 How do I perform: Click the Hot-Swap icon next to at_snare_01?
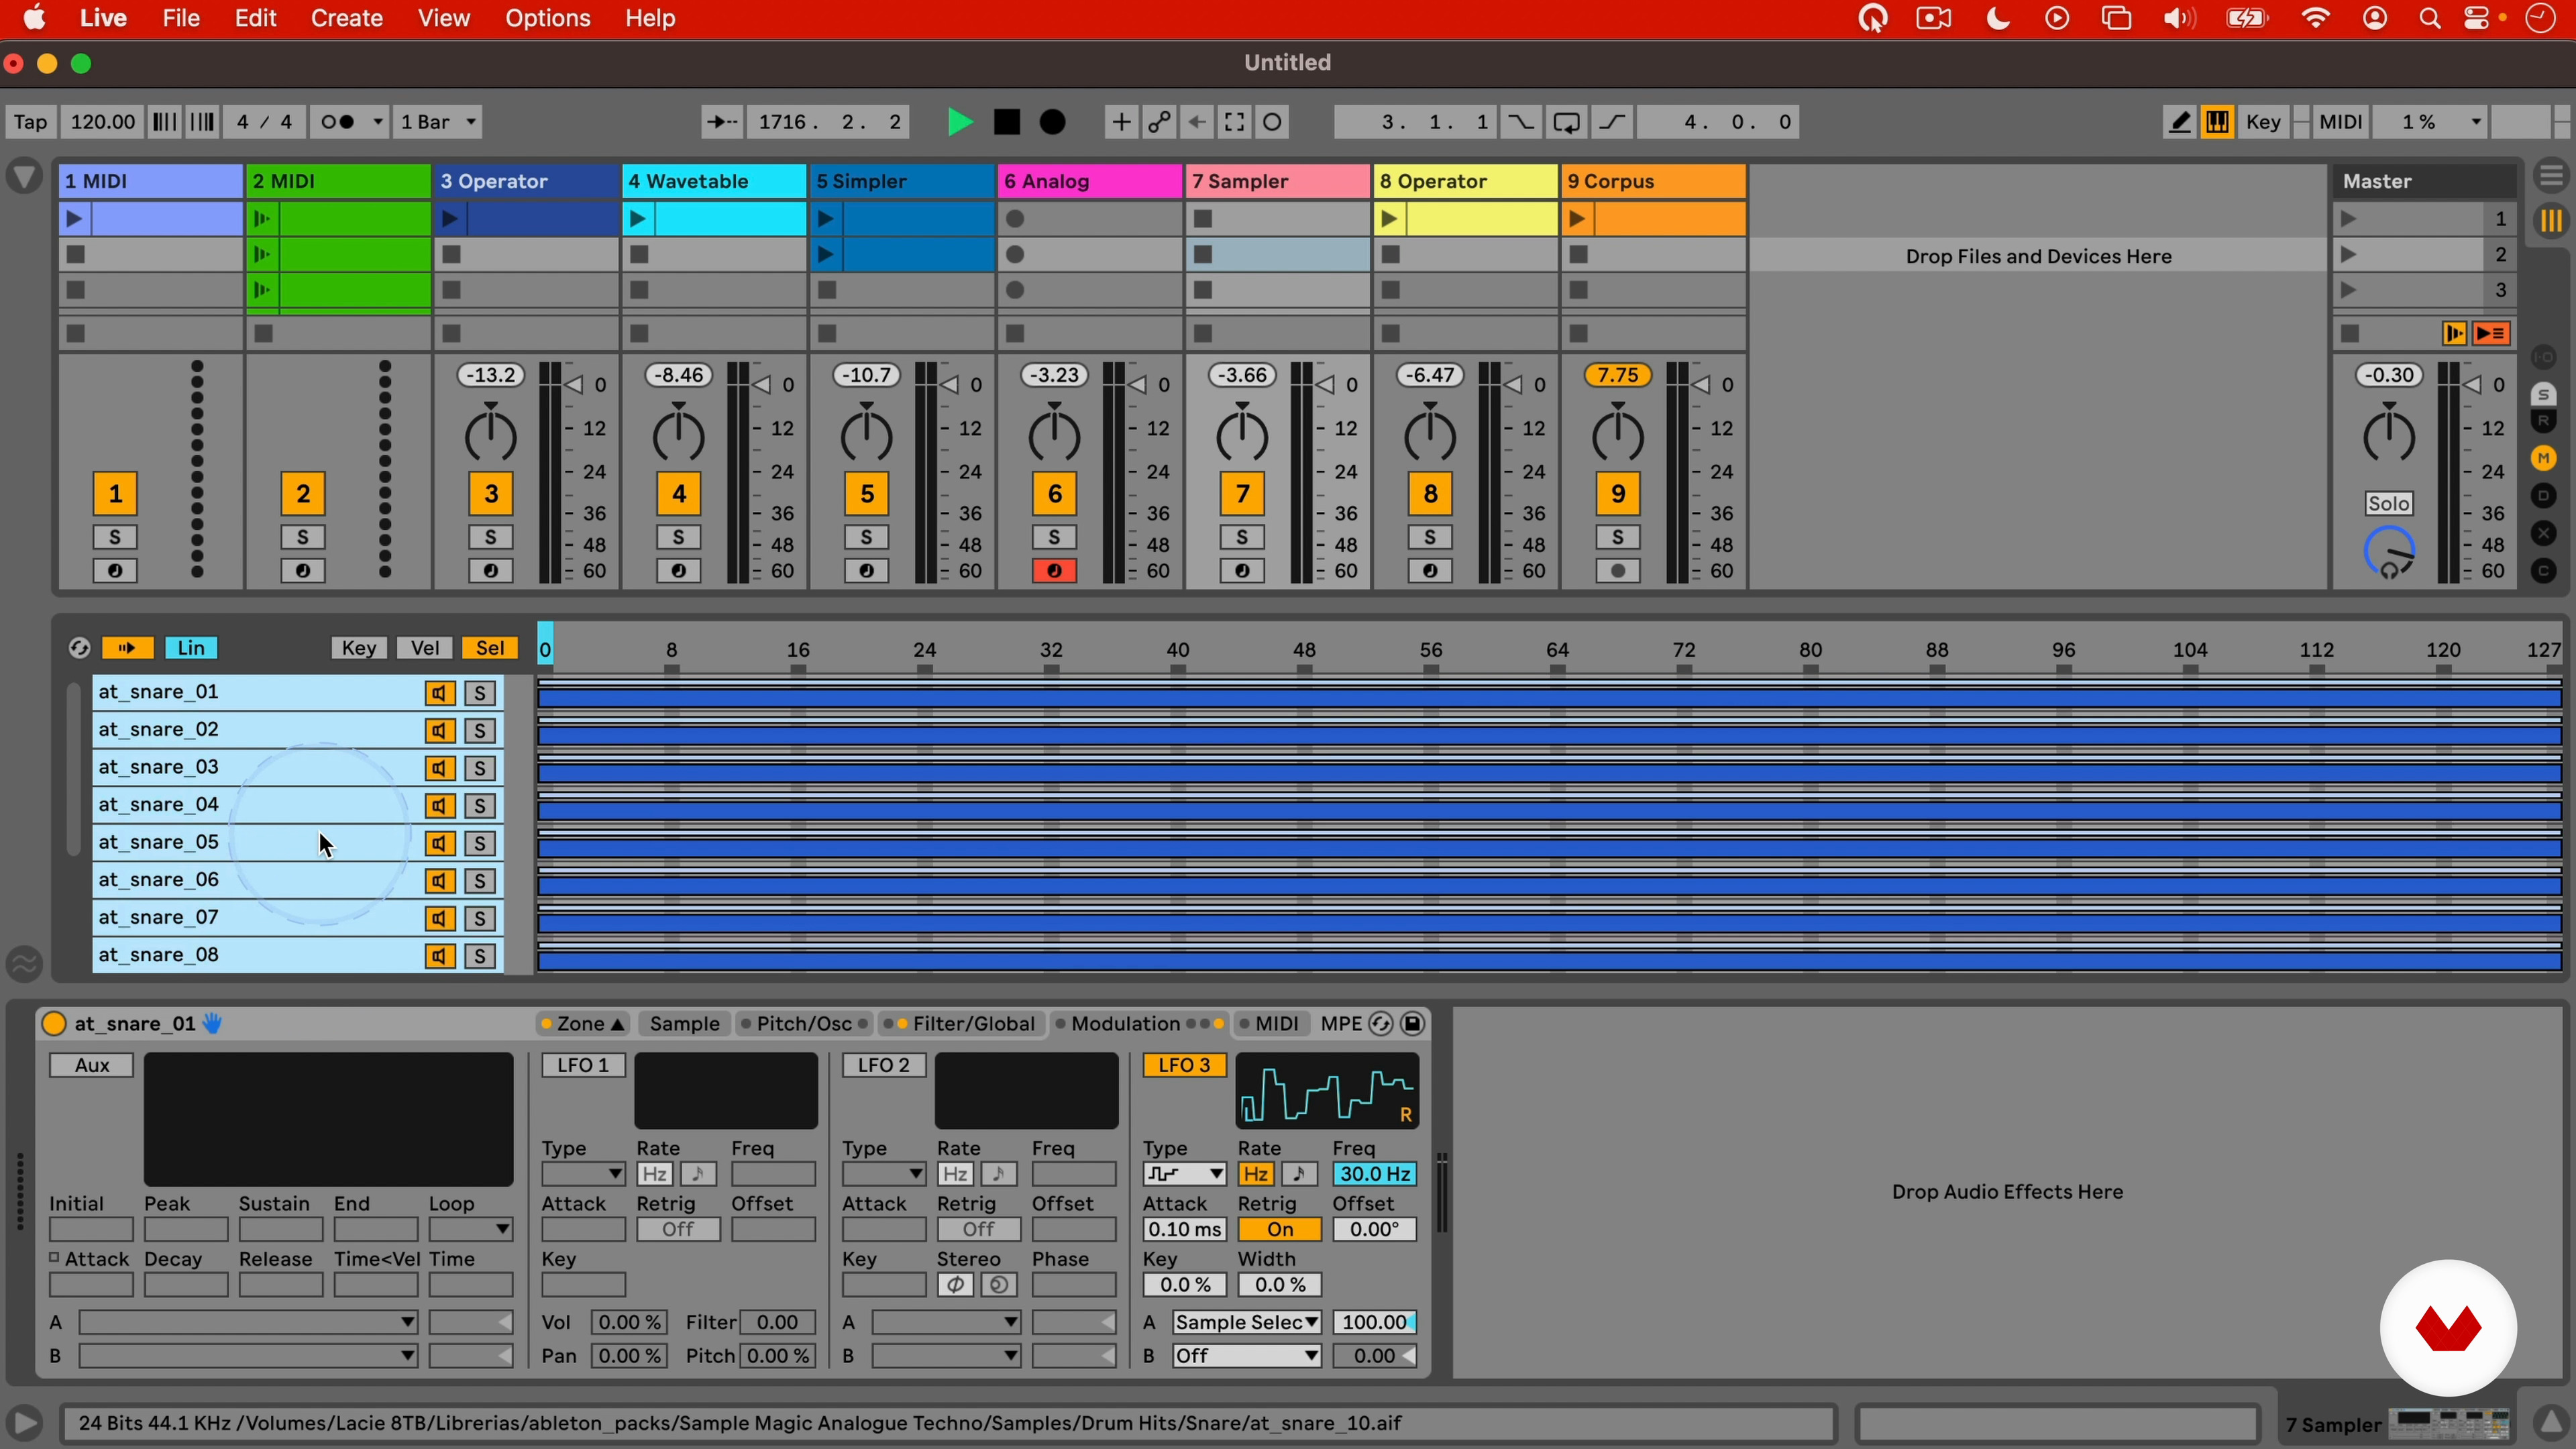[213, 1023]
